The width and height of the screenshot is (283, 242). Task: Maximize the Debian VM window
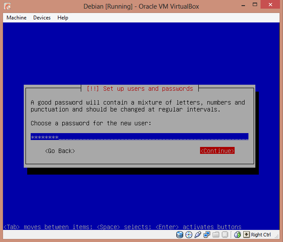pyautogui.click(x=255, y=5)
